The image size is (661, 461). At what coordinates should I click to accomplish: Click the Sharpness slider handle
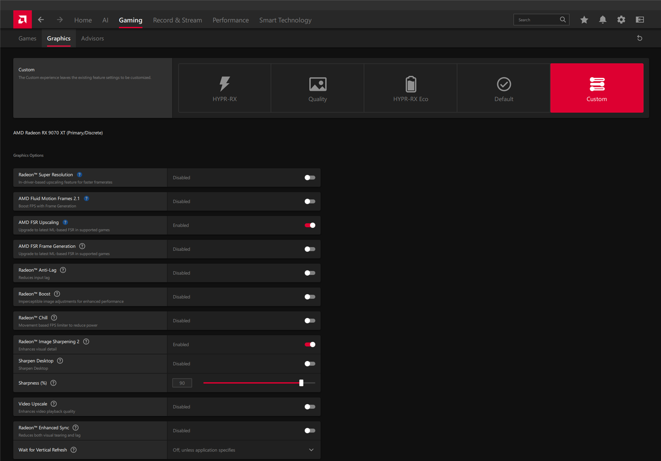301,383
